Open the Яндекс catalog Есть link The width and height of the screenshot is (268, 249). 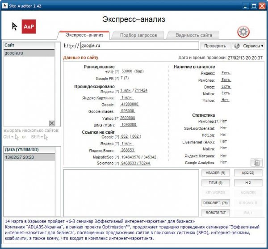point(226,73)
